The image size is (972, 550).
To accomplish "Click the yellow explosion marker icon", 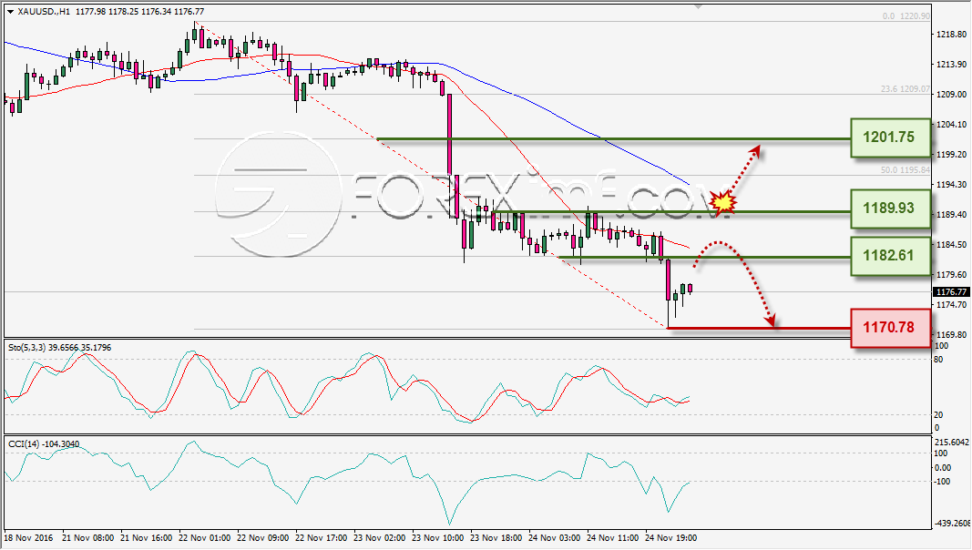I will pyautogui.click(x=722, y=202).
